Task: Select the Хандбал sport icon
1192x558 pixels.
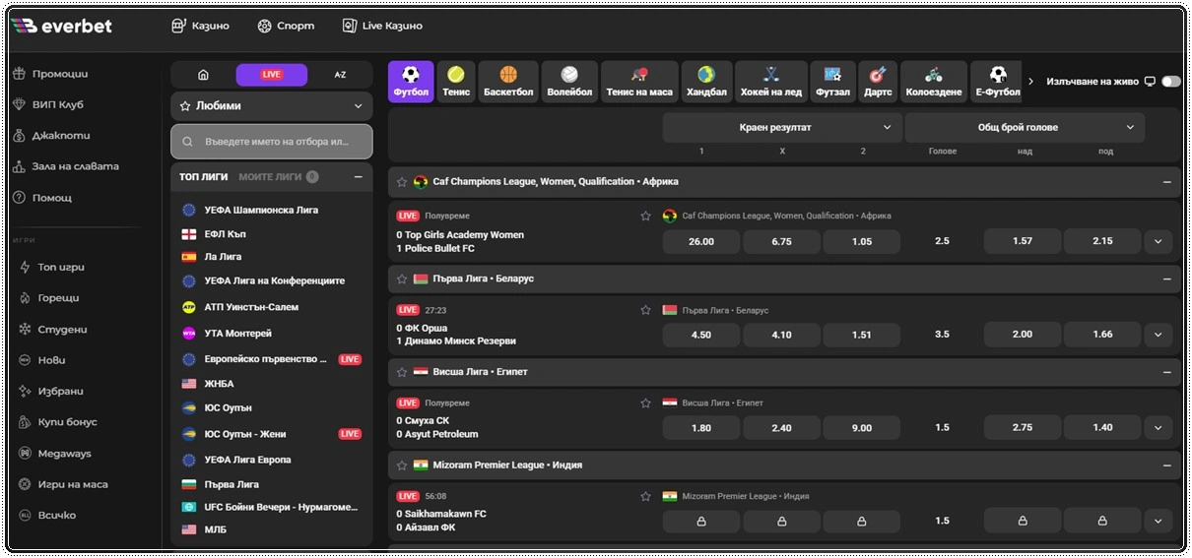Action: coord(706,82)
